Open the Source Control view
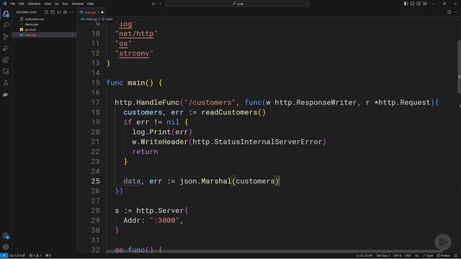 tap(6, 37)
